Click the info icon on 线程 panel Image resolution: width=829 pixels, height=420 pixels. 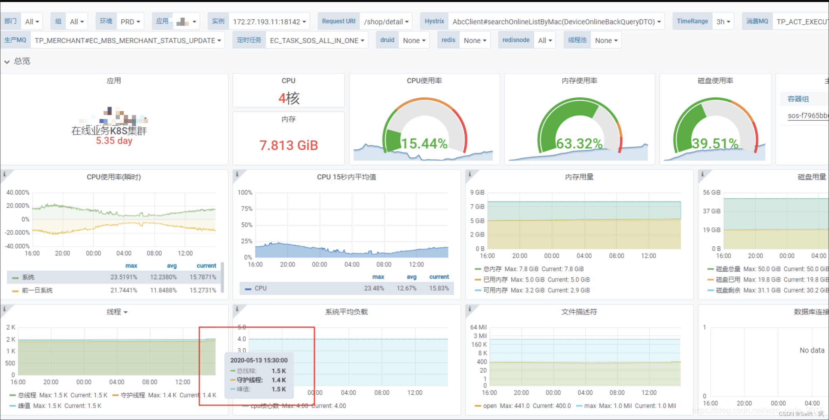click(x=4, y=308)
